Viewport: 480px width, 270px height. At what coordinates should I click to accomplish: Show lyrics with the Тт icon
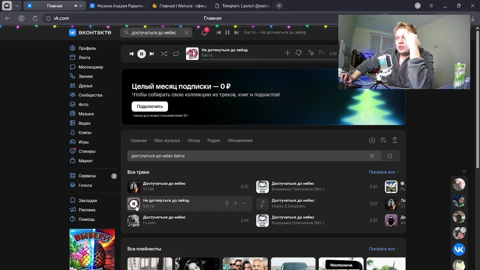(x=321, y=53)
